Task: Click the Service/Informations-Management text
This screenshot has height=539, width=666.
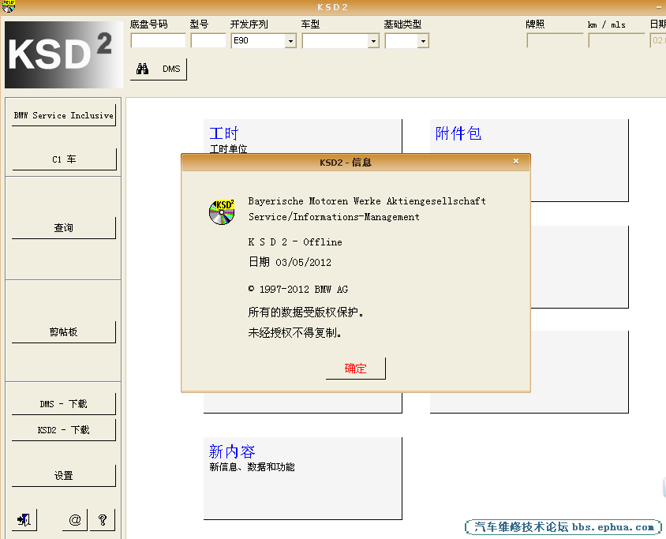Action: click(334, 217)
